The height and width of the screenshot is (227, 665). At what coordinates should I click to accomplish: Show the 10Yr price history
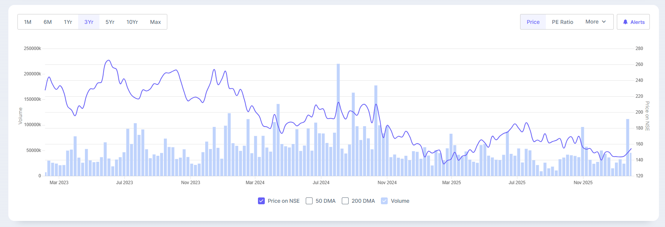pos(132,22)
